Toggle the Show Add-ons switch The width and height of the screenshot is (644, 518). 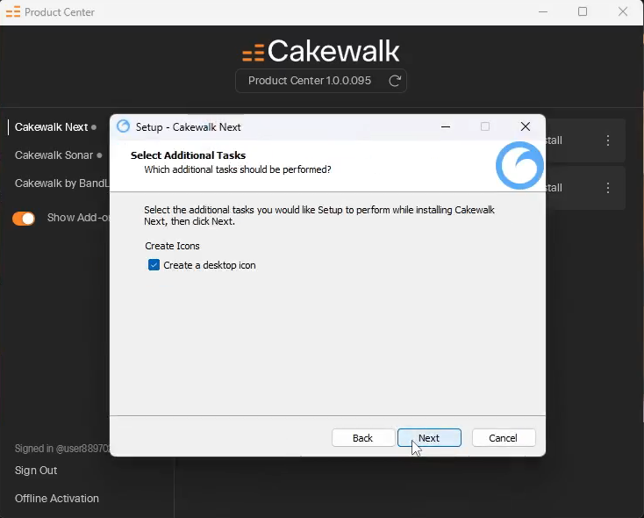click(x=24, y=218)
